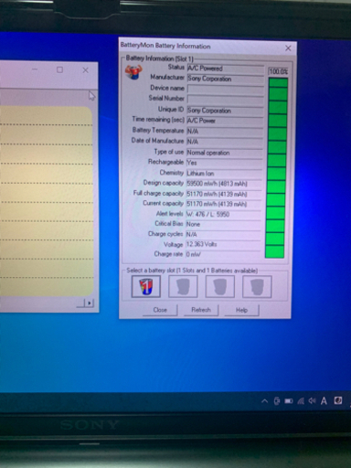Select battery slot 1 icon
Screen dimensions: 351x468
(x=146, y=286)
